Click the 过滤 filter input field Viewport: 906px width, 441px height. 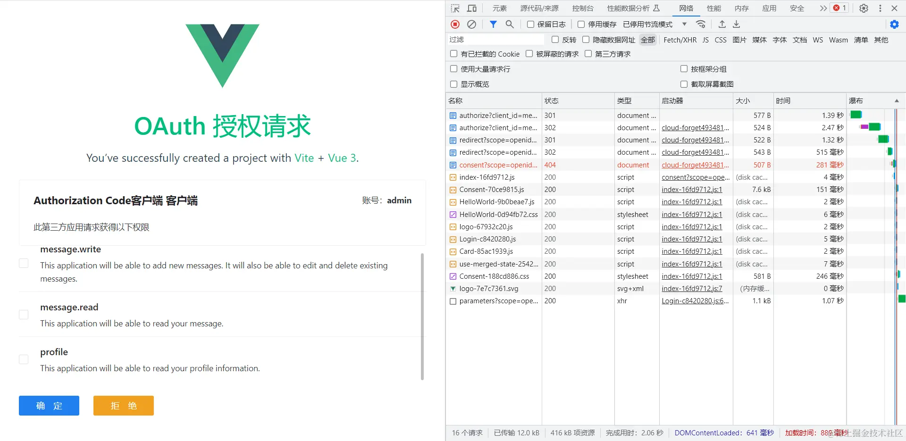[495, 40]
